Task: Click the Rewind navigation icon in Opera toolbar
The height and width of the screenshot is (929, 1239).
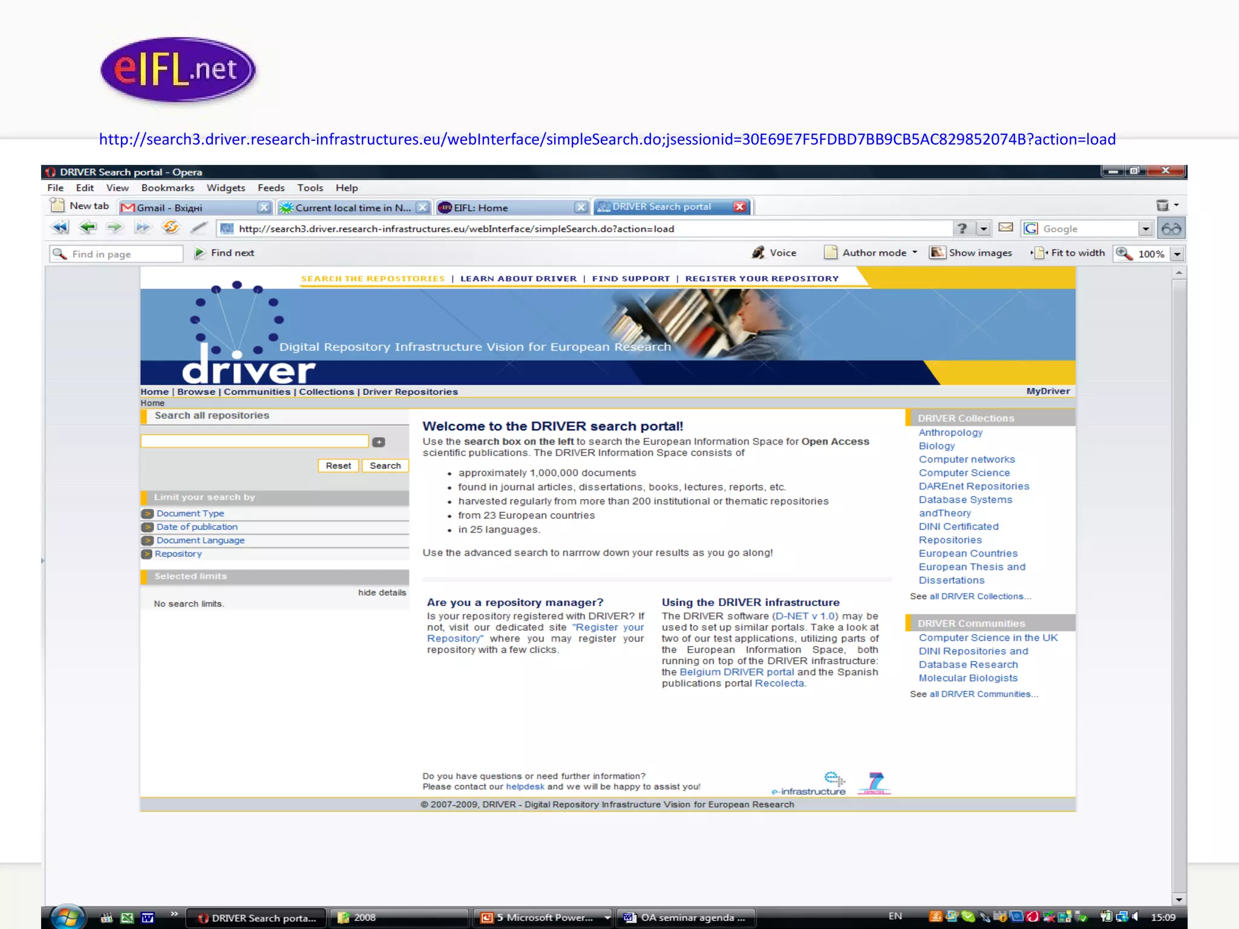Action: tap(60, 228)
